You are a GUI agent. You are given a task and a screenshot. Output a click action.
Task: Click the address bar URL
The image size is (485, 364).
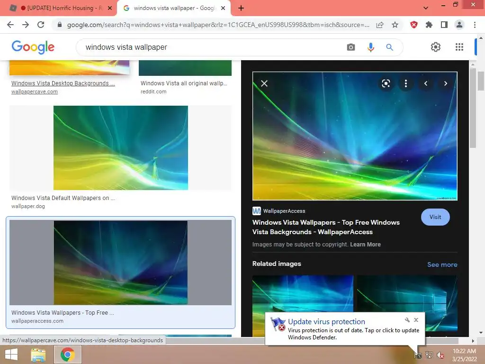pyautogui.click(x=218, y=25)
